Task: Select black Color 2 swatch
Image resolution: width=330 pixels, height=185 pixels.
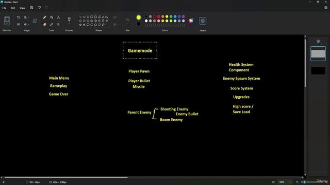Action: [139, 24]
